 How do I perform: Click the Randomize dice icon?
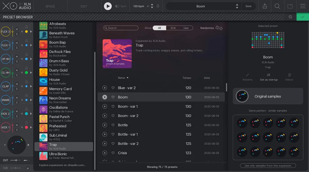pos(218,28)
